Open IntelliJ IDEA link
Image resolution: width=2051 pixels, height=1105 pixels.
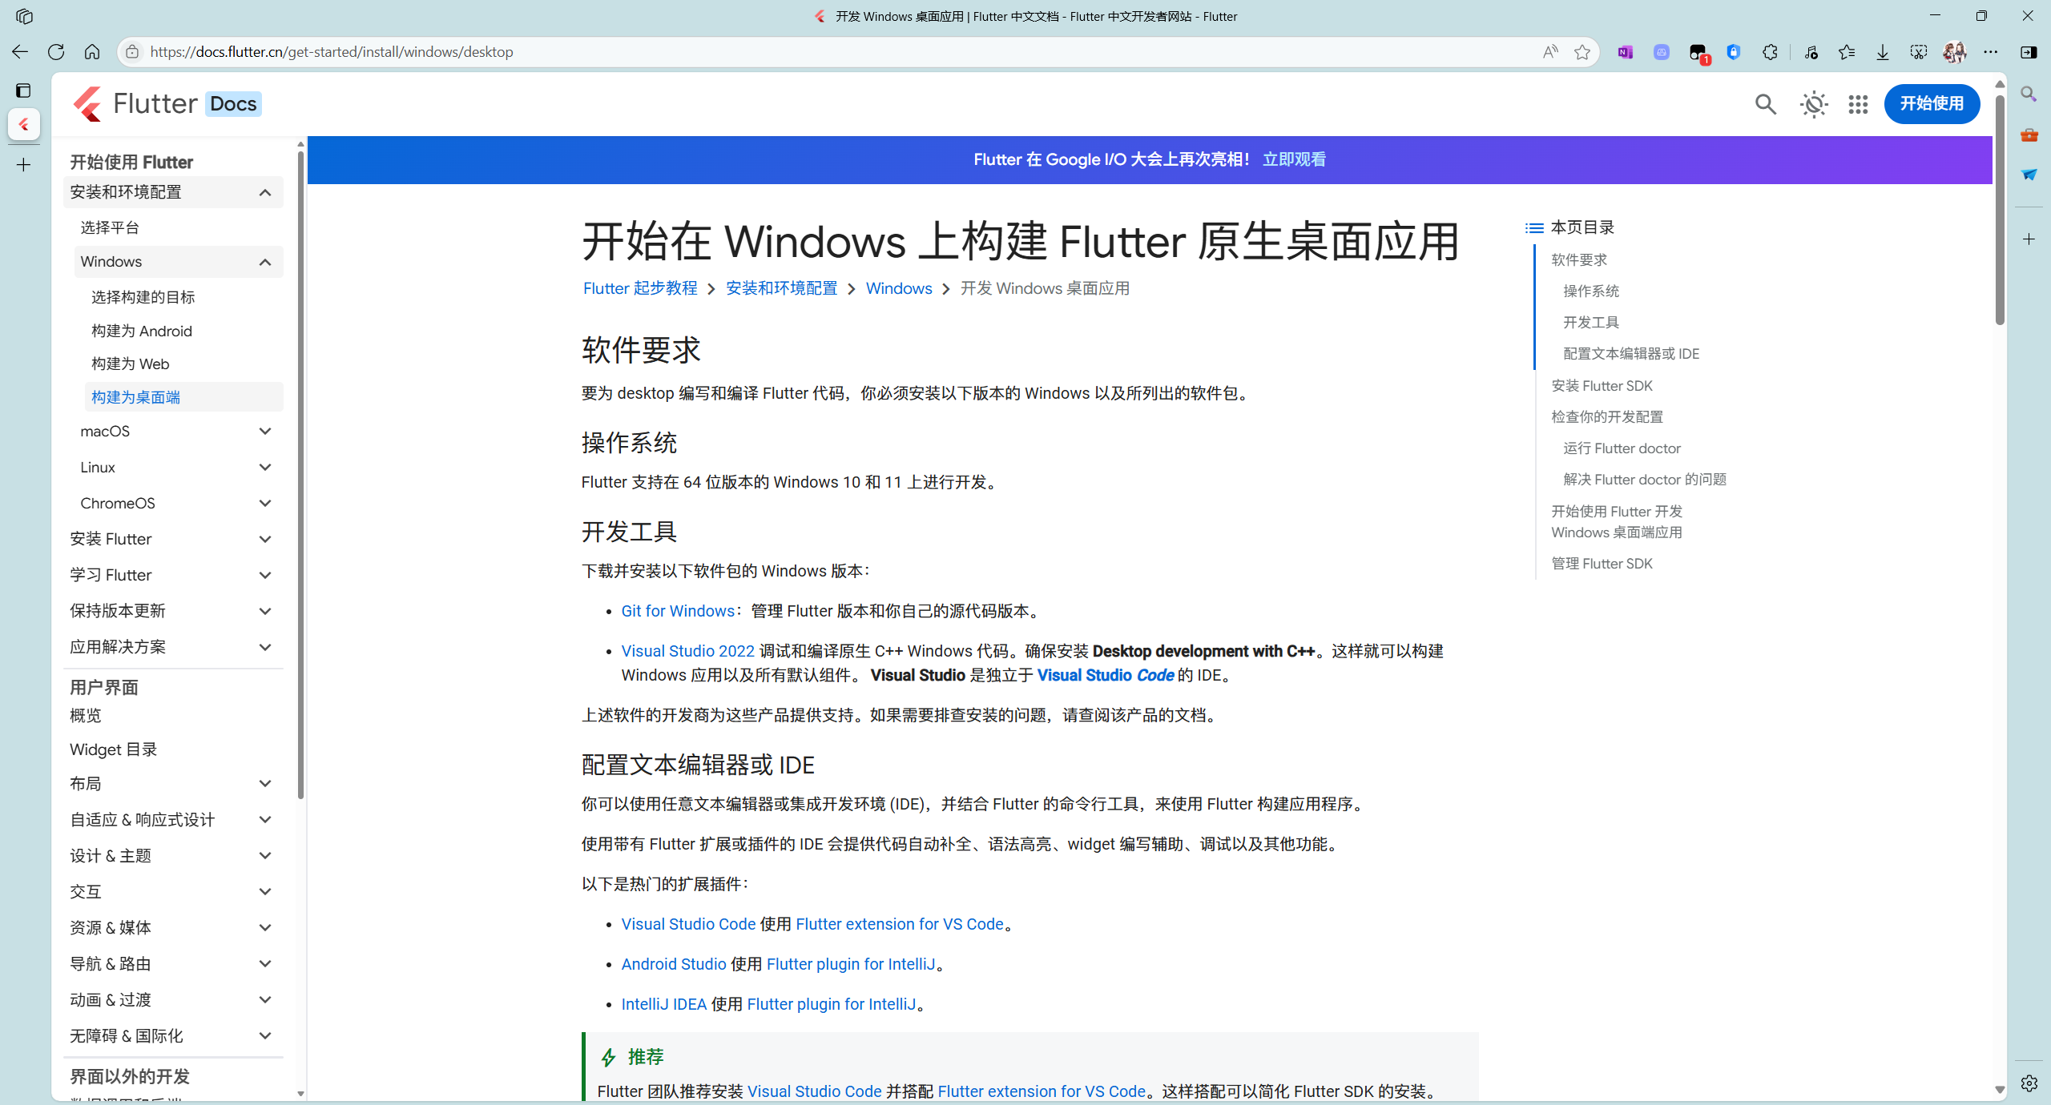[x=663, y=1004]
